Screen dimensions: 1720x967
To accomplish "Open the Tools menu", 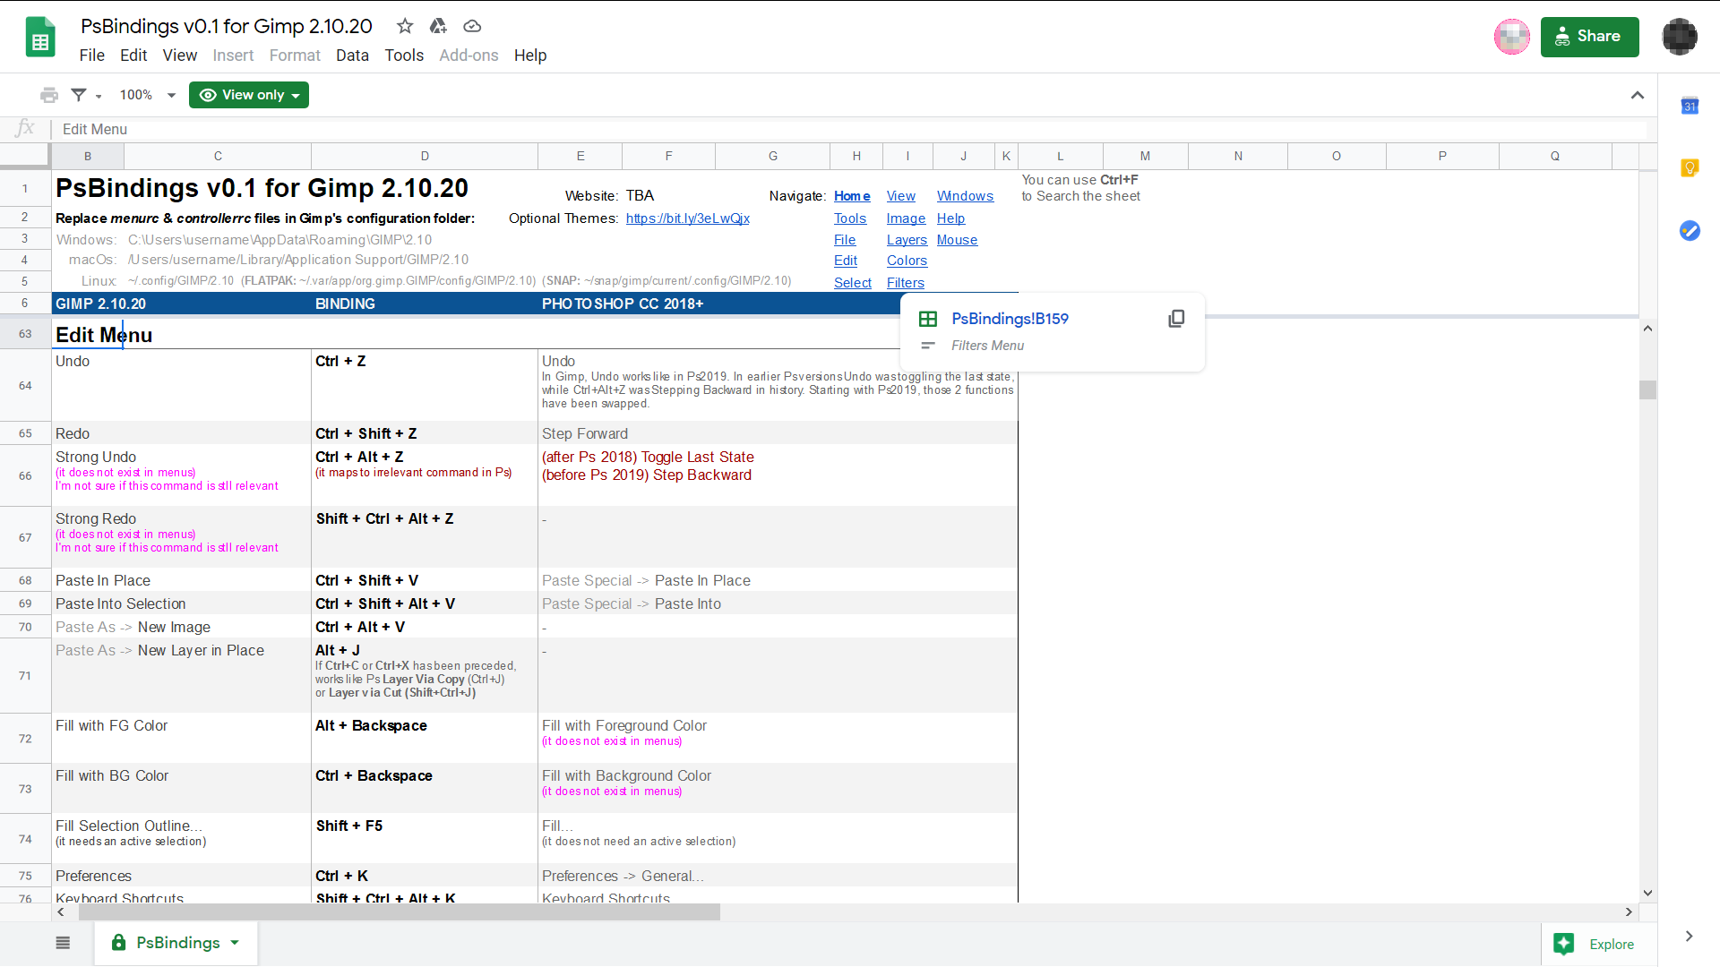I will (x=404, y=56).
